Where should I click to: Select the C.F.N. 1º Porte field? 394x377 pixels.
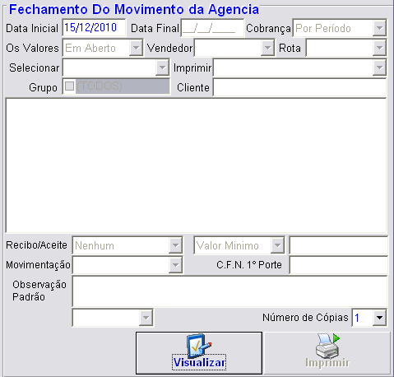click(x=339, y=265)
